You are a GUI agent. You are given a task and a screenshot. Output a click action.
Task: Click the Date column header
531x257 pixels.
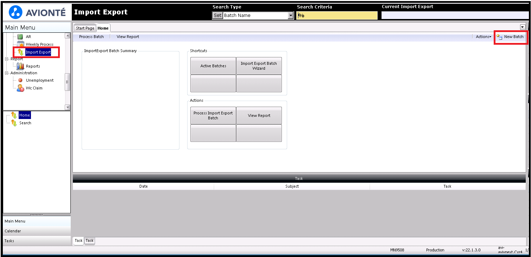click(x=143, y=186)
